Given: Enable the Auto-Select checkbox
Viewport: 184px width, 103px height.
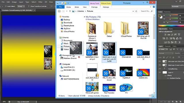Looking at the screenshot, I should pyautogui.click(x=5, y=6).
